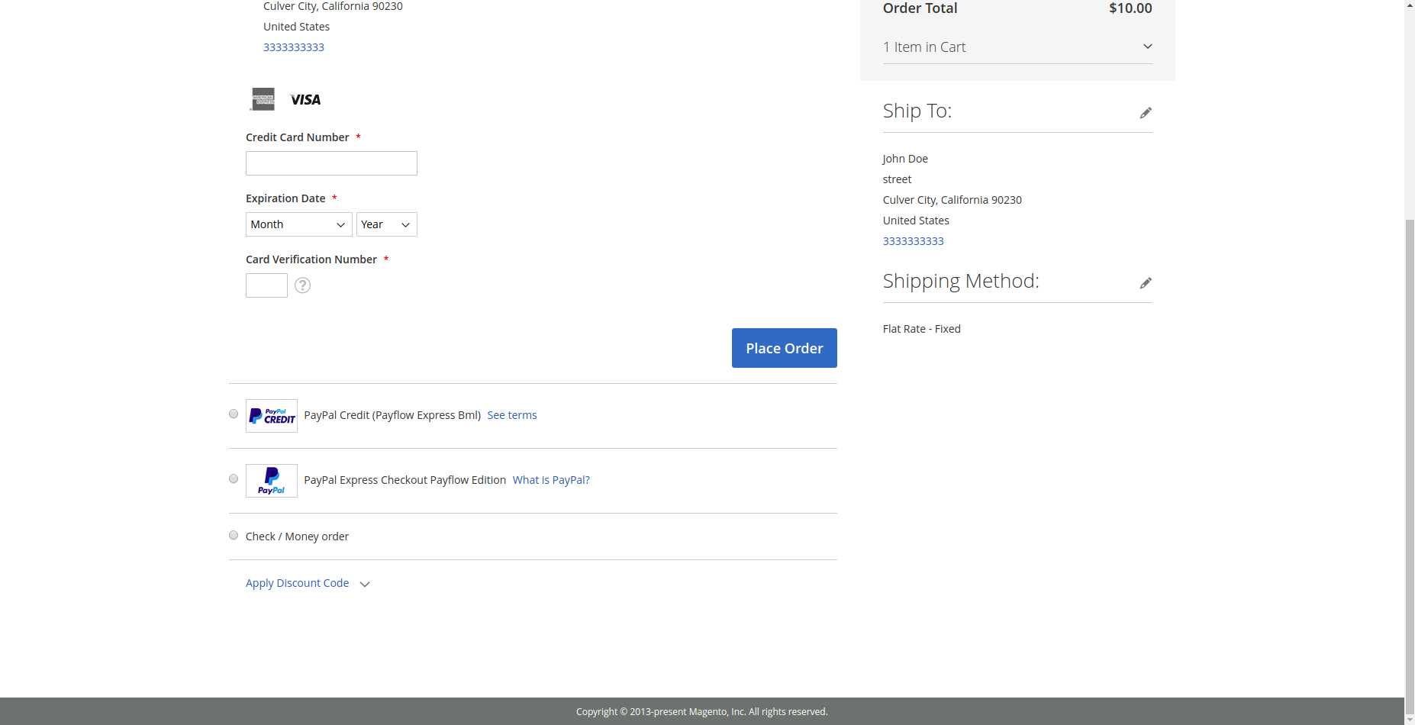Screen dimensions: 1415x725
Task: Open the expiration Month dropdown
Action: (x=299, y=224)
